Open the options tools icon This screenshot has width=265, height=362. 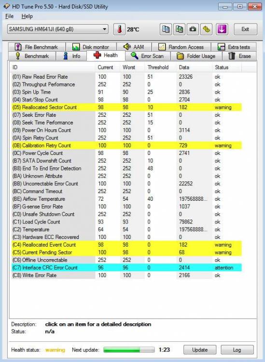click(207, 29)
